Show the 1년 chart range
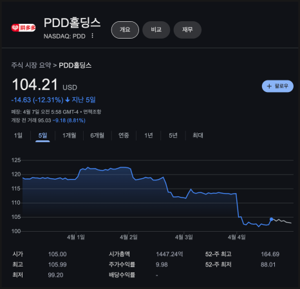The width and height of the screenshot is (300, 289). pos(149,135)
